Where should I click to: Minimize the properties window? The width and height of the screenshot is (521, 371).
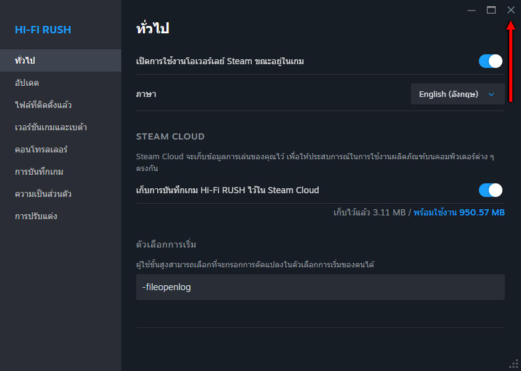click(x=471, y=10)
